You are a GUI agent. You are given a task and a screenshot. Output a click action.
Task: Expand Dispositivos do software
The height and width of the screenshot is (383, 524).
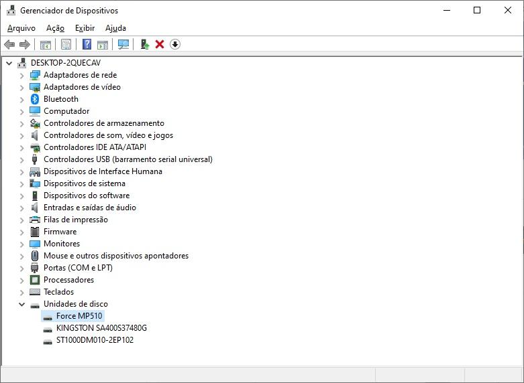pyautogui.click(x=22, y=196)
